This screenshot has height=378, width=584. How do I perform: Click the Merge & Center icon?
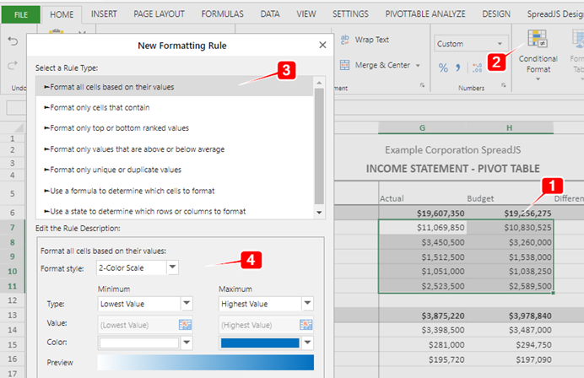[345, 65]
